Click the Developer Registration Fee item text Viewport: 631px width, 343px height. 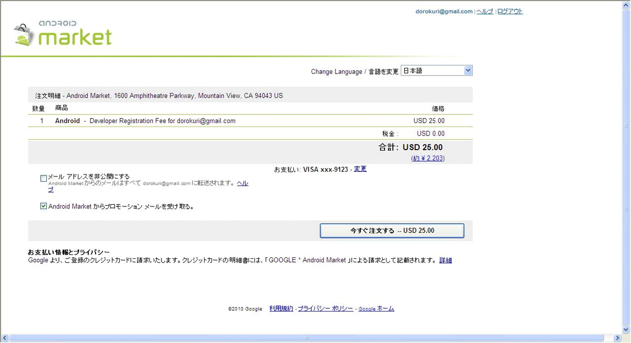(x=162, y=121)
